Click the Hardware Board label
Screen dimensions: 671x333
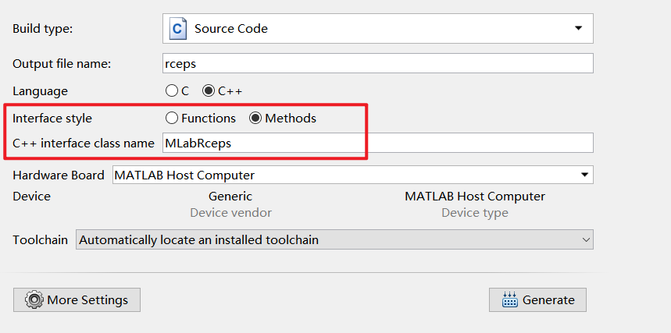59,175
